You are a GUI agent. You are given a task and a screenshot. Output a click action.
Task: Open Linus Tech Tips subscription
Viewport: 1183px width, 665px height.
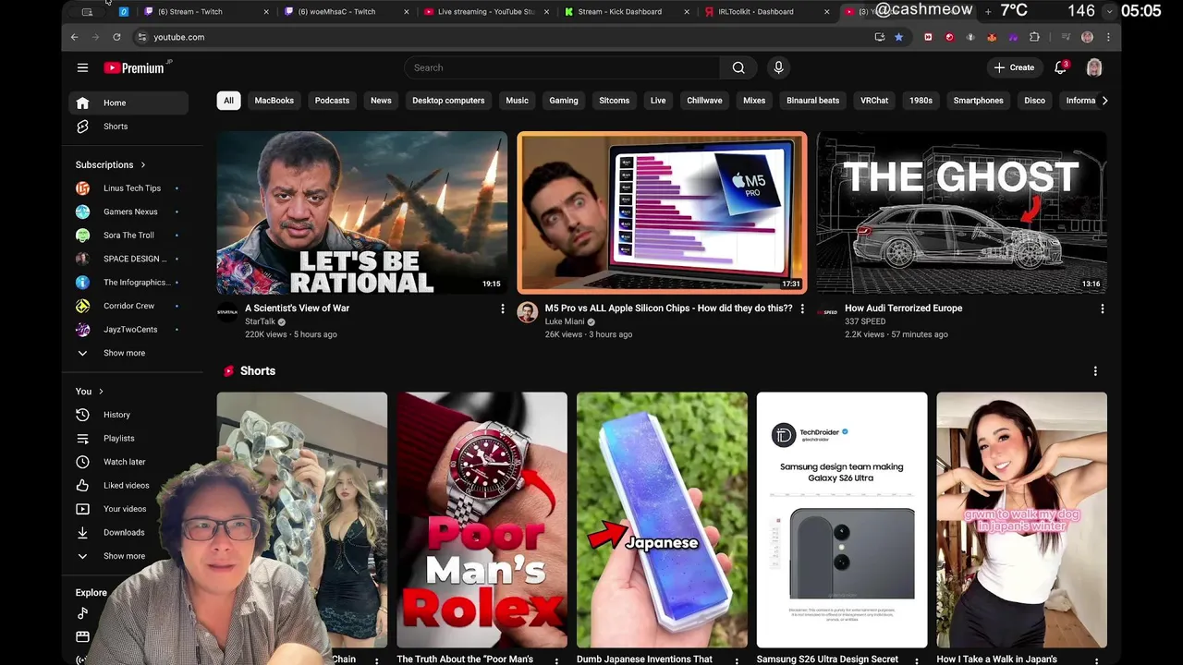click(x=128, y=188)
